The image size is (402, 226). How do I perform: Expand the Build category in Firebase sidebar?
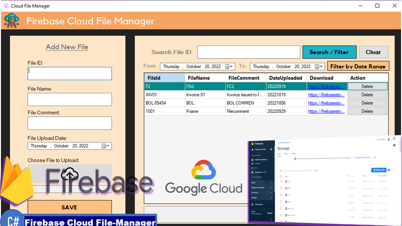253,183
